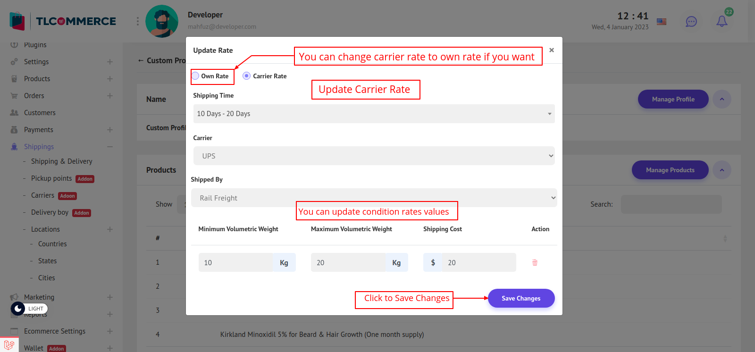Click the red trash delete icon
755x352 pixels.
click(535, 262)
